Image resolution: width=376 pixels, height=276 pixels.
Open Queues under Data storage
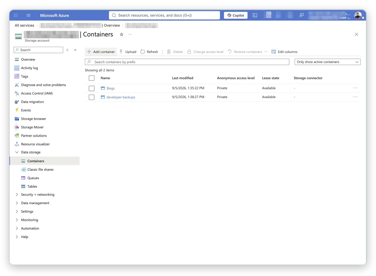pos(33,178)
